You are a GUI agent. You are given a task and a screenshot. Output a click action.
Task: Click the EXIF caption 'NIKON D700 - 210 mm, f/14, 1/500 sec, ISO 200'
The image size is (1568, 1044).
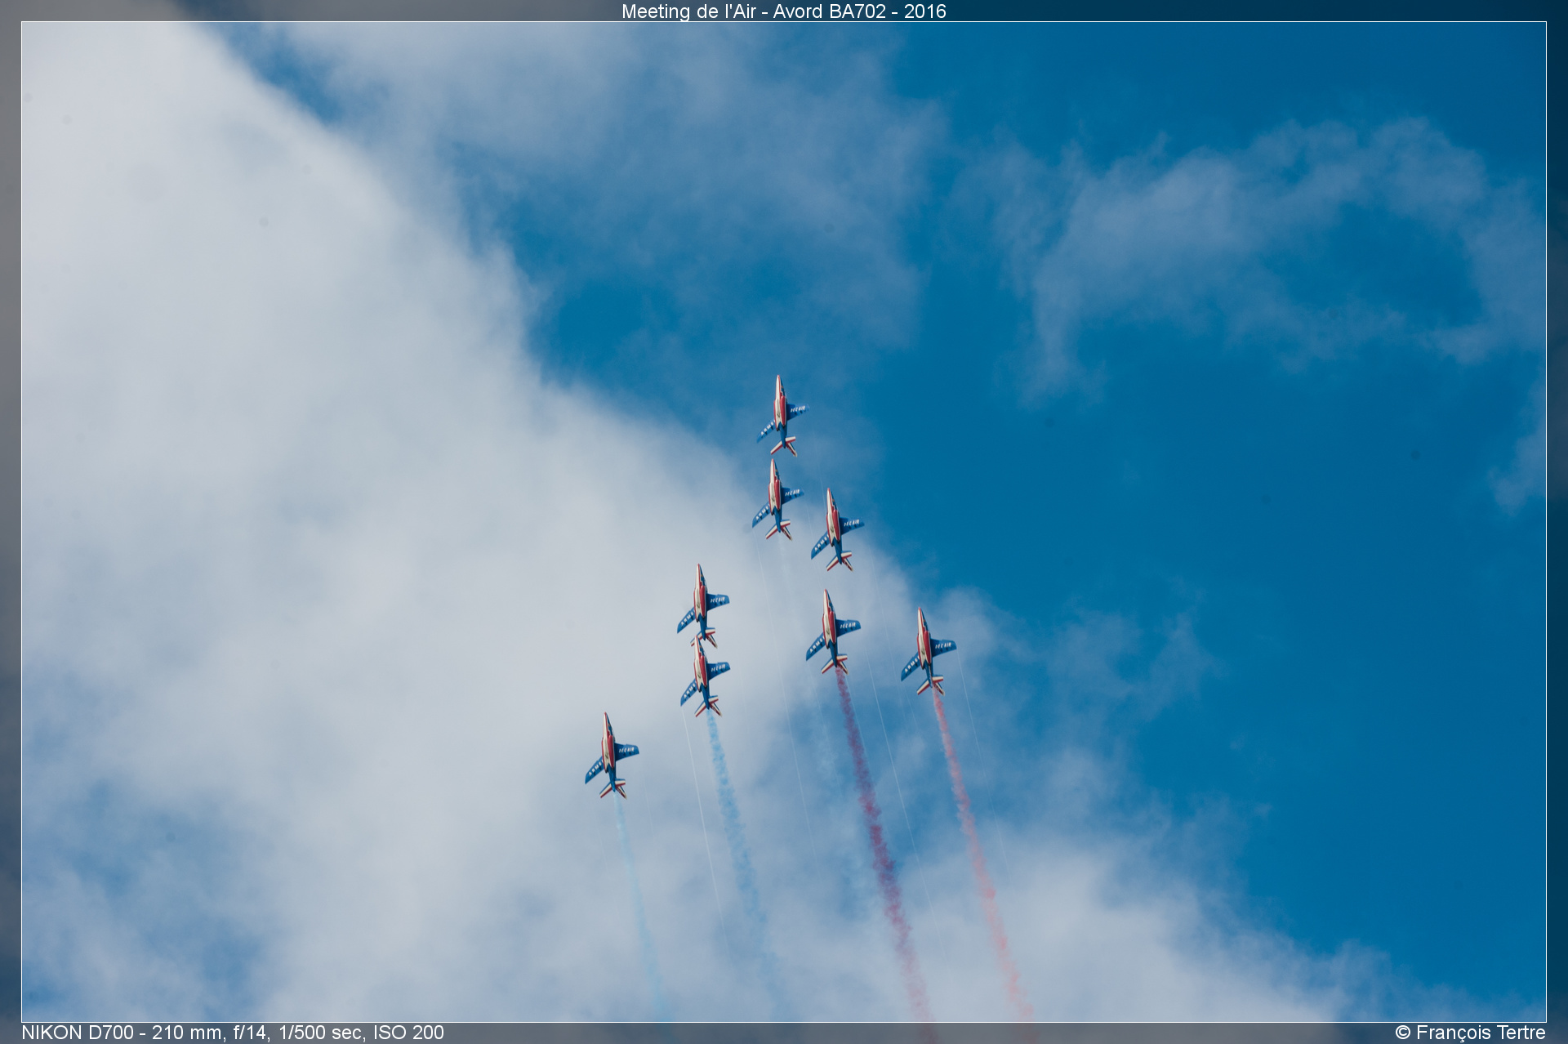(x=233, y=1033)
